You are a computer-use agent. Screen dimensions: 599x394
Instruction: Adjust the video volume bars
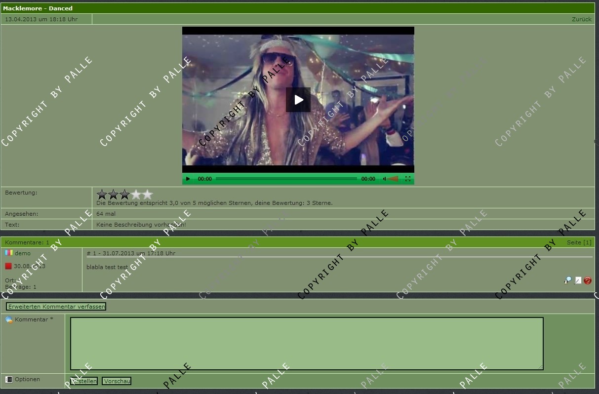point(393,179)
